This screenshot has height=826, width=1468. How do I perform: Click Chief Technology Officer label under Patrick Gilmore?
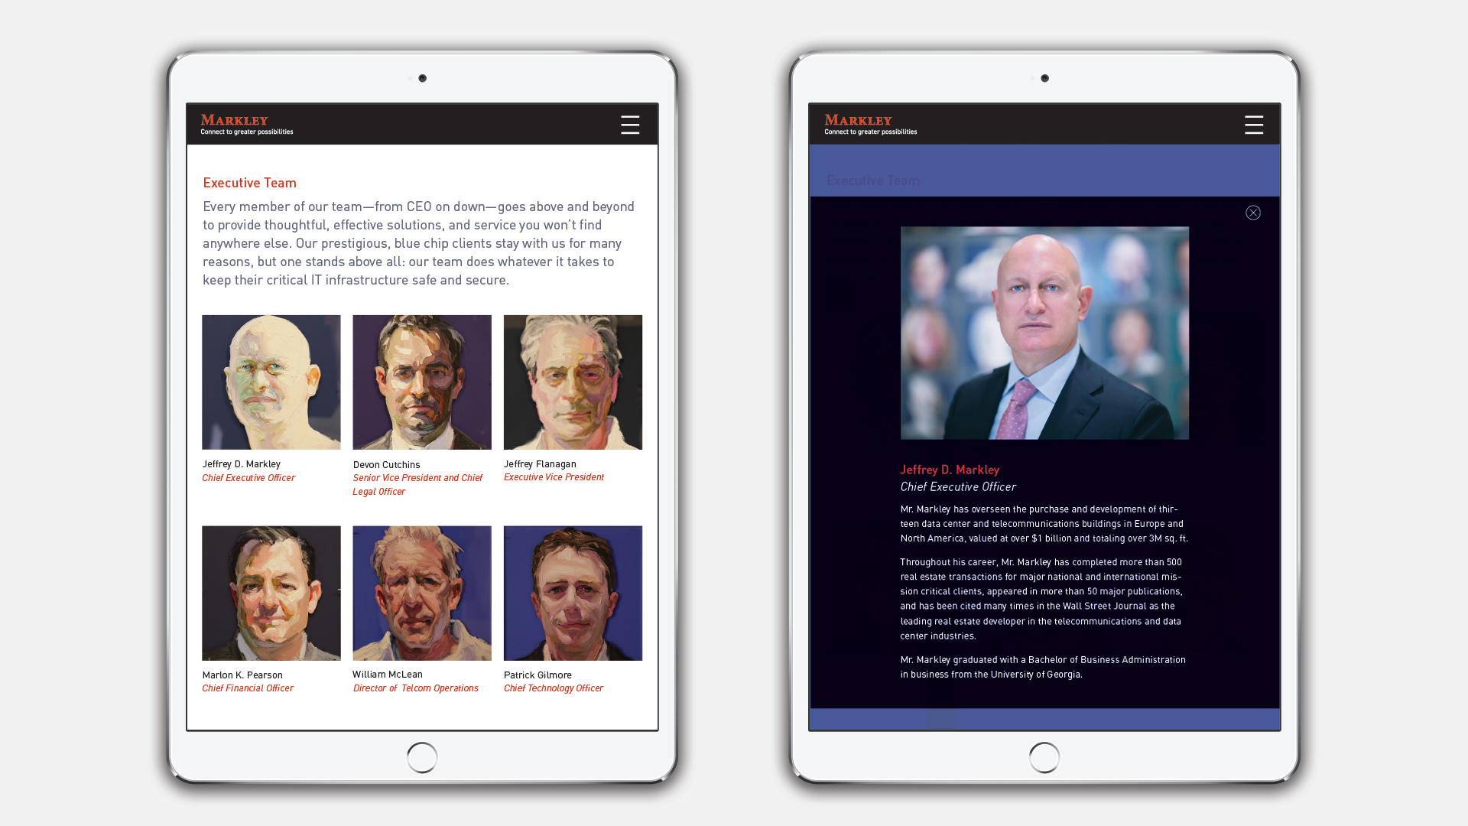tap(554, 688)
